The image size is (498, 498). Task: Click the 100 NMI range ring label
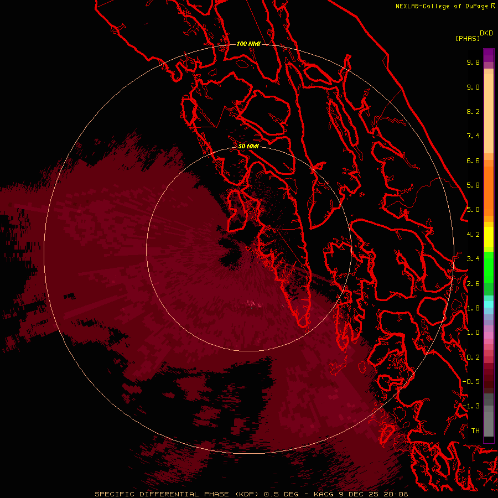pyautogui.click(x=248, y=44)
